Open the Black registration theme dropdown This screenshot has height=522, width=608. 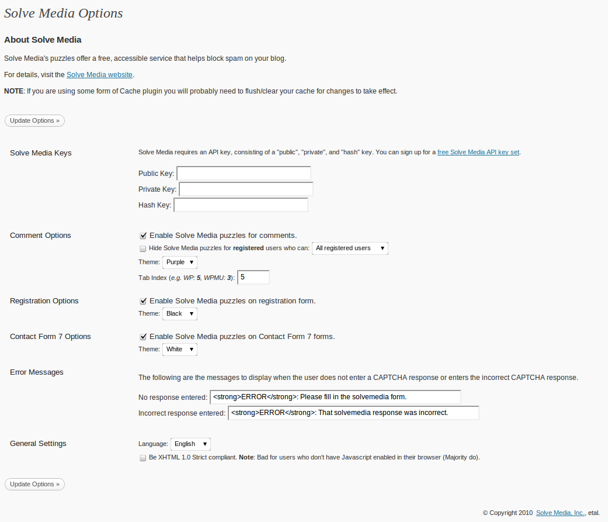click(179, 313)
